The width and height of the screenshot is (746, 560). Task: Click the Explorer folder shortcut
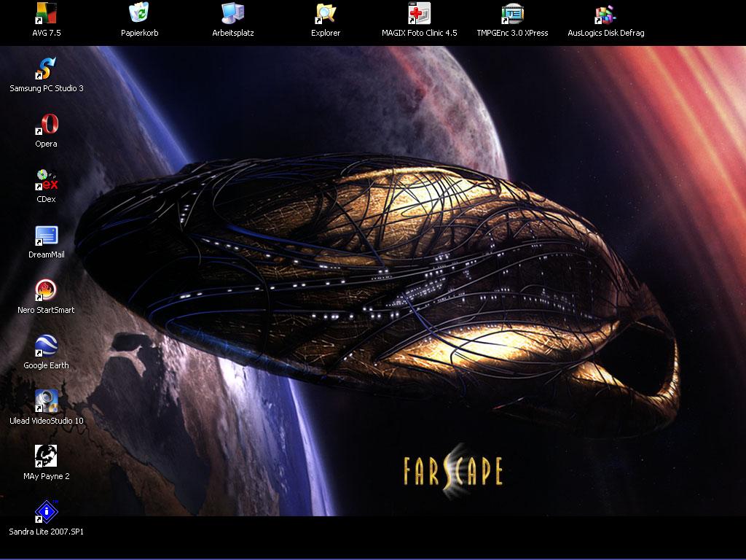tap(326, 14)
